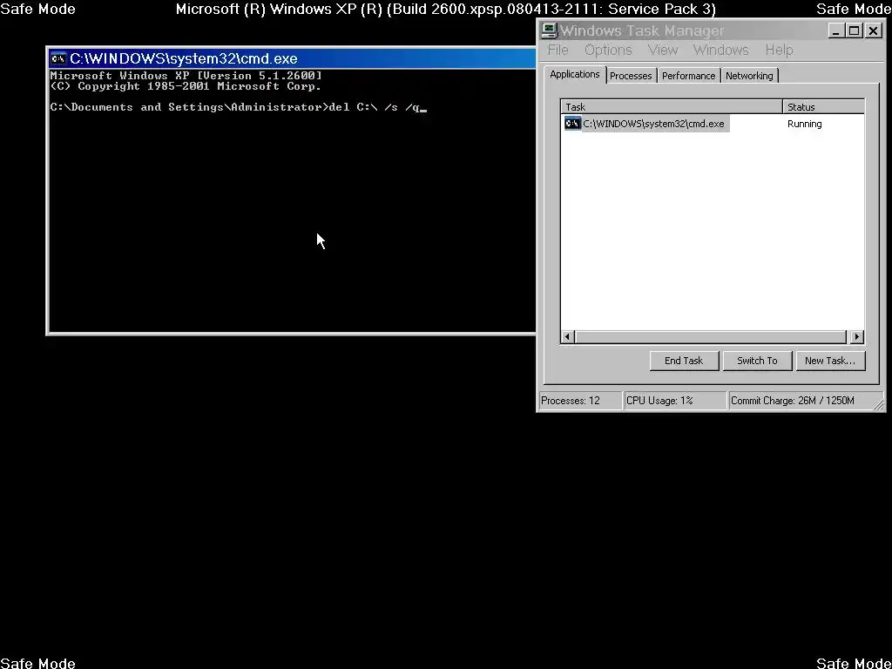
Task: Click the task list right scroll arrow
Action: point(857,337)
